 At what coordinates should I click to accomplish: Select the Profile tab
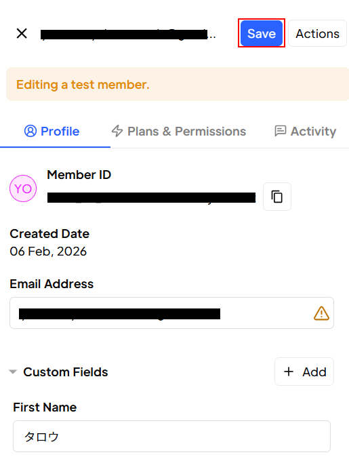[x=52, y=131]
